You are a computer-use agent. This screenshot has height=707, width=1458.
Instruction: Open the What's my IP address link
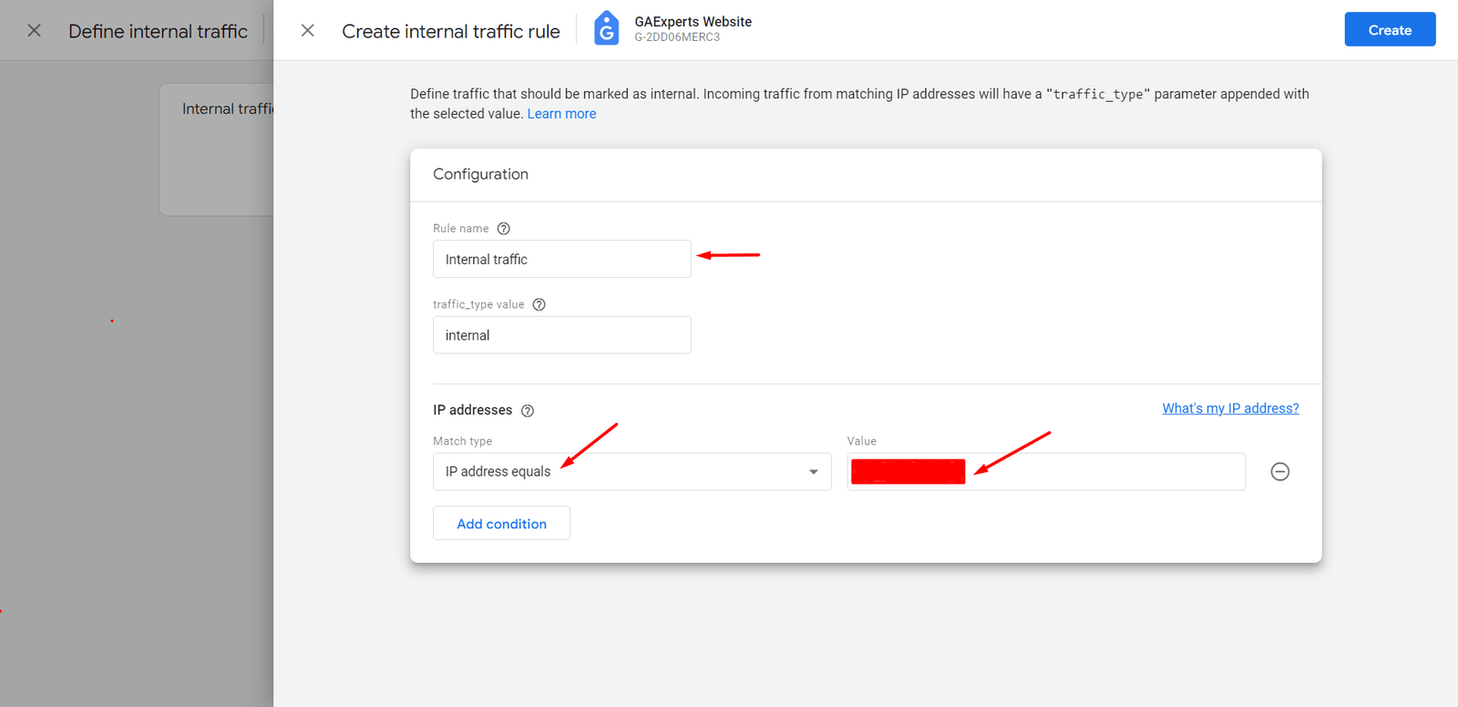coord(1230,407)
